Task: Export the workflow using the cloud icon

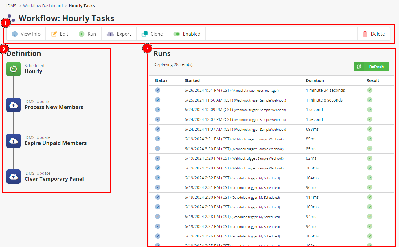Action: [110, 34]
